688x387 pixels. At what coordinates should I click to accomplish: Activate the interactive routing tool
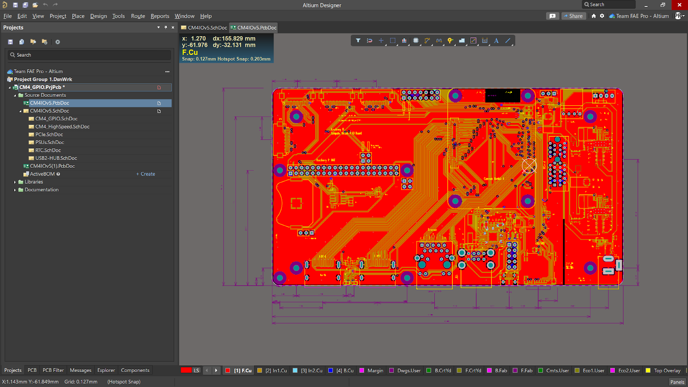pos(427,40)
